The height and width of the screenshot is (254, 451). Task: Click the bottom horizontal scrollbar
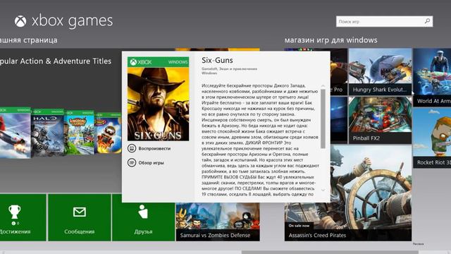click(330, 253)
